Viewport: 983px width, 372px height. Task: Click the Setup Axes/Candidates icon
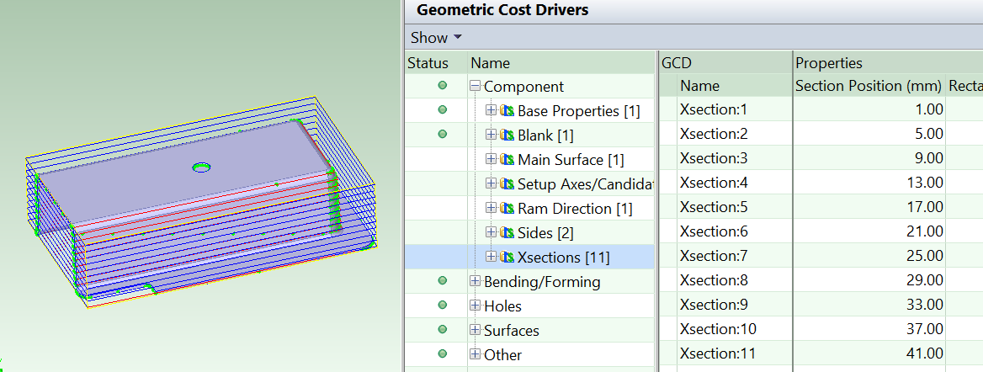click(507, 184)
